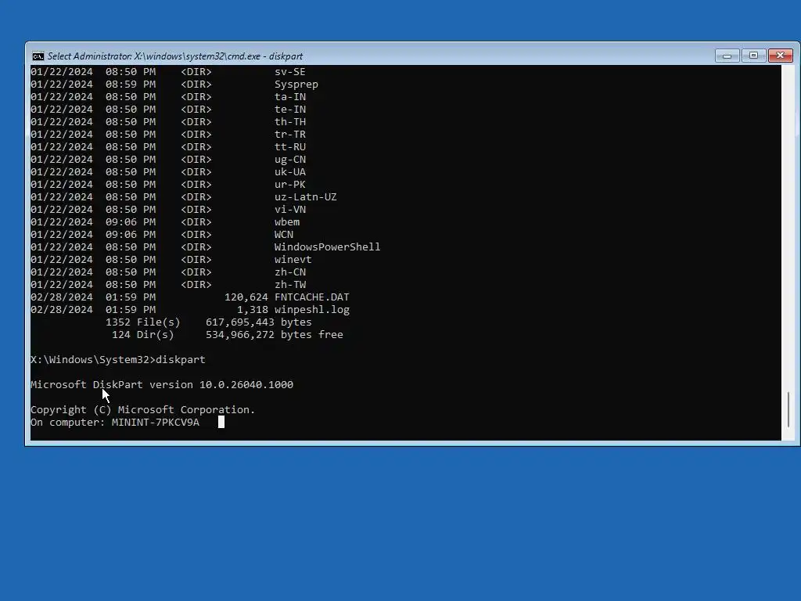
Task: Click the '<DIR>' marker on the Sysprep row
Action: tap(196, 85)
